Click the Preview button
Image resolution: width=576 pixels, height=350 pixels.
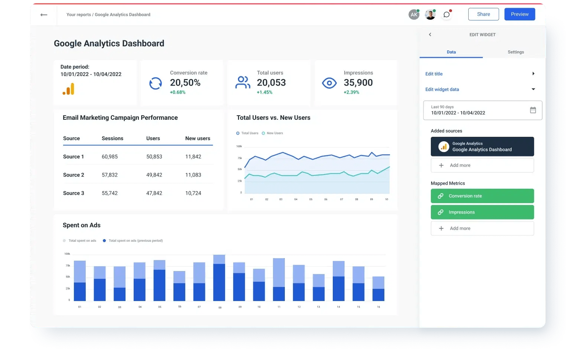point(519,14)
